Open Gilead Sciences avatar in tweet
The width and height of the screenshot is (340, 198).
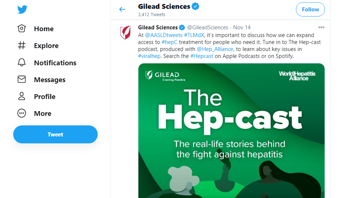(124, 32)
